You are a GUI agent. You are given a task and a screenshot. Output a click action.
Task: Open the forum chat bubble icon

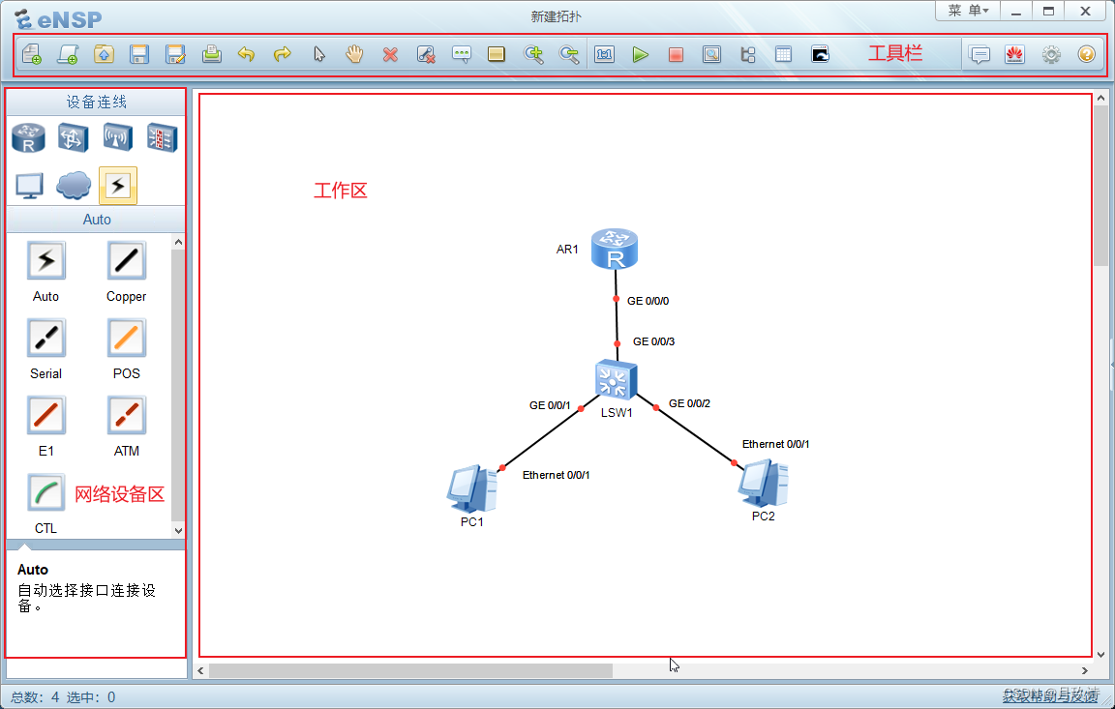pos(979,54)
